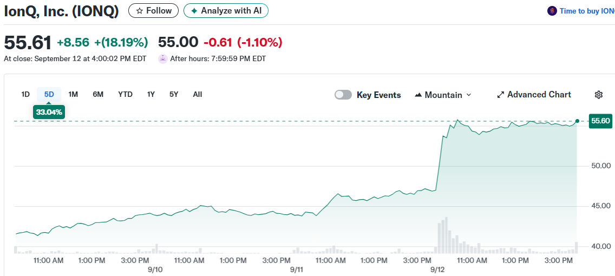Open chart settings gear icon

[599, 95]
